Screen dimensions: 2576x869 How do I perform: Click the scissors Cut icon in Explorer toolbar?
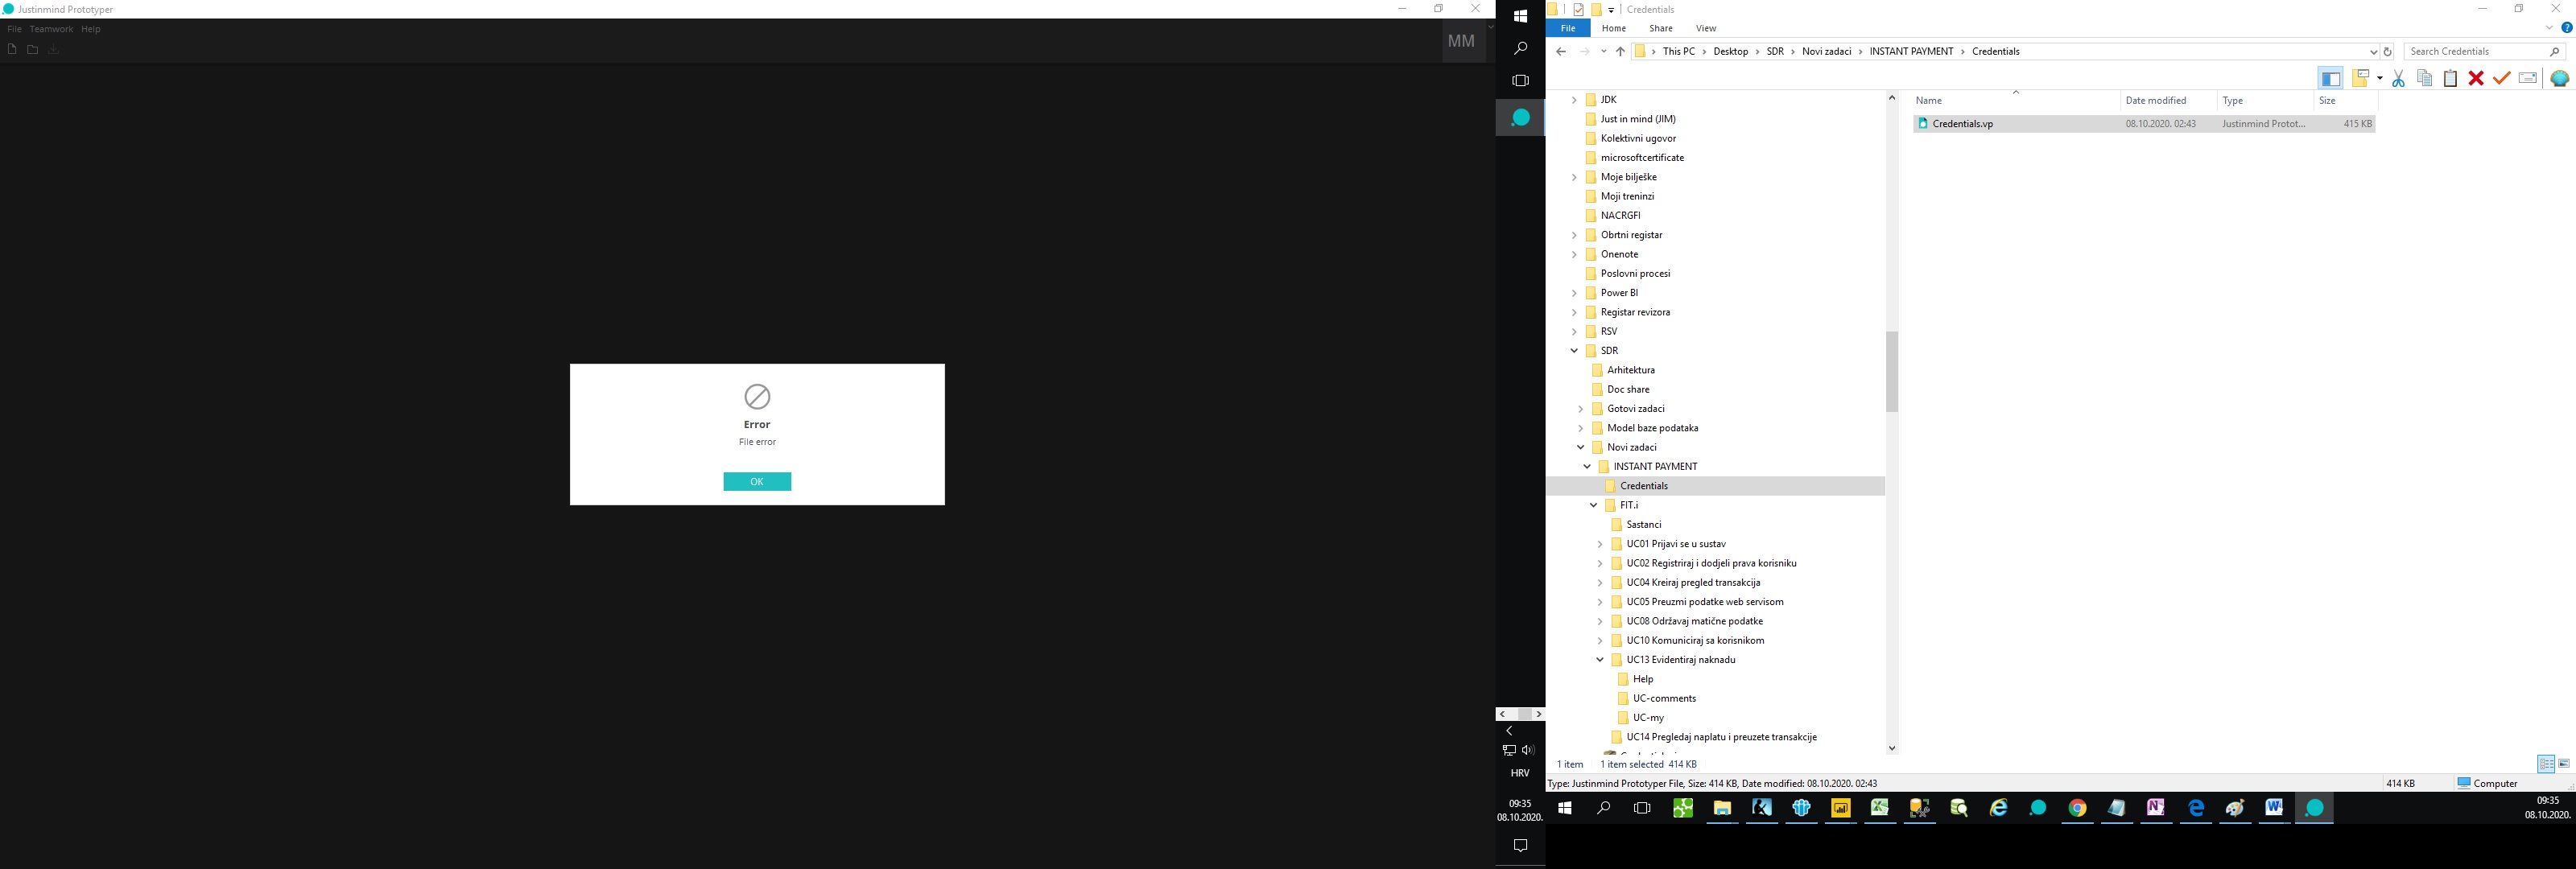(x=2398, y=79)
